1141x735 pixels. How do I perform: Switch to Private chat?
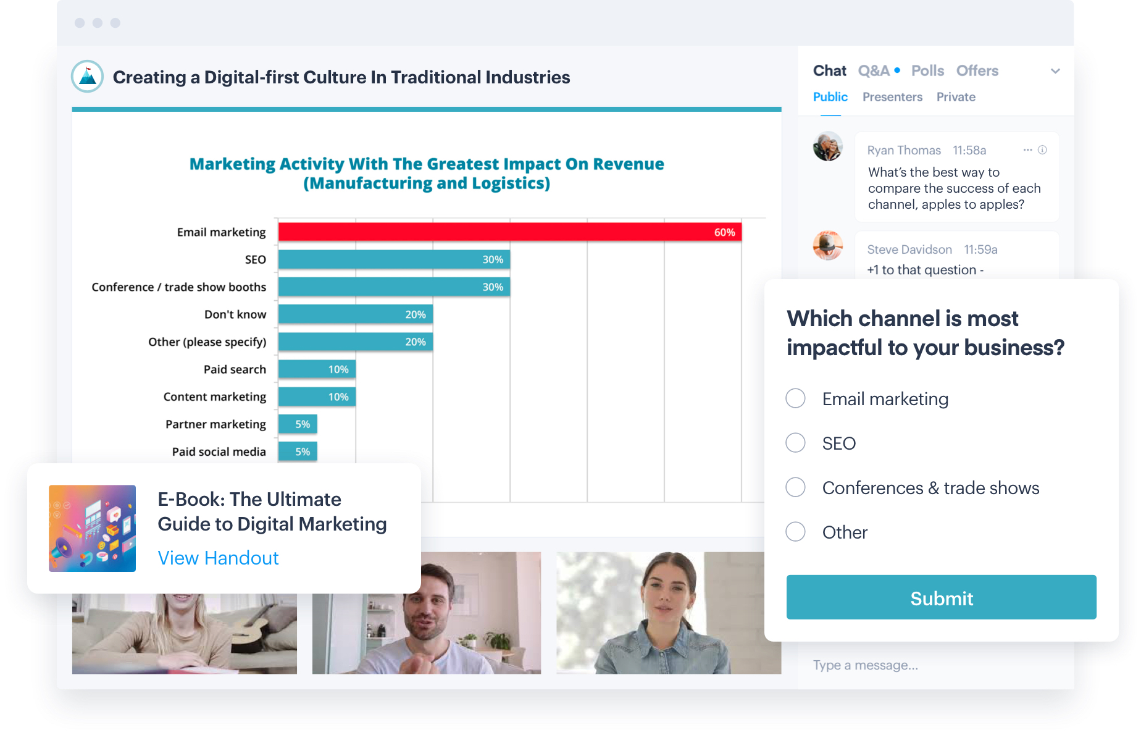956,97
